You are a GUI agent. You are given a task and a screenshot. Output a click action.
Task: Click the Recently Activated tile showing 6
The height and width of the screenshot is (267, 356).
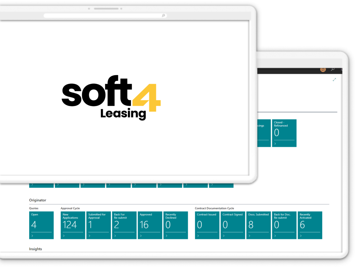(x=310, y=225)
